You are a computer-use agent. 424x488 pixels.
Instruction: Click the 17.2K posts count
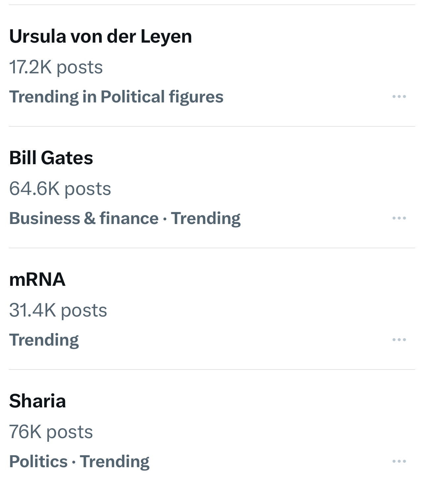(56, 67)
